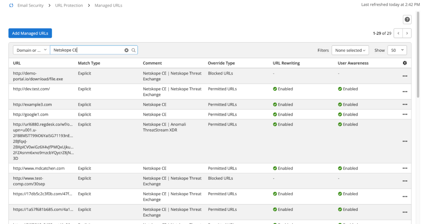Click the magnifier search icon
424x224 pixels.
(x=134, y=51)
